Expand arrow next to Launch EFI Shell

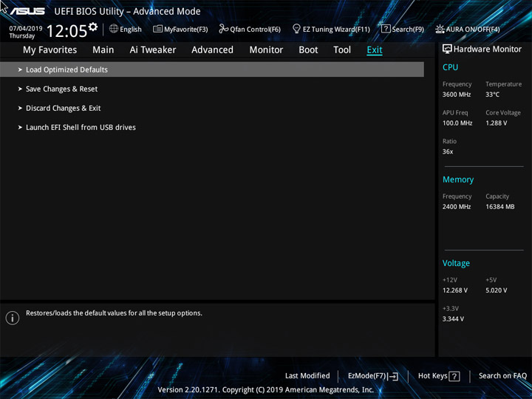click(x=20, y=128)
